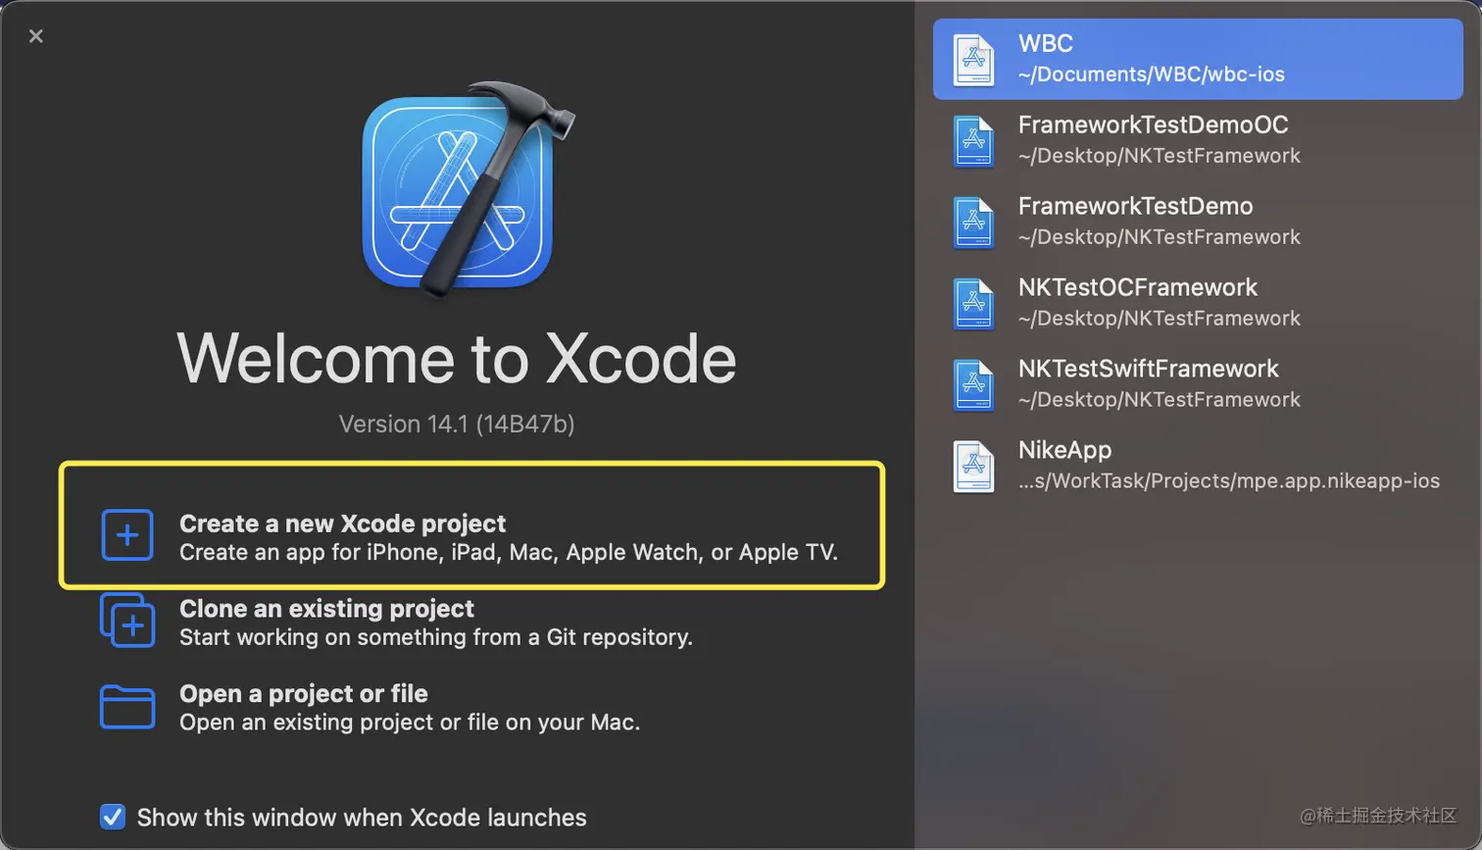Viewport: 1482px width, 850px height.
Task: Click the NKTestOCFramework project file icon
Action: click(x=974, y=303)
